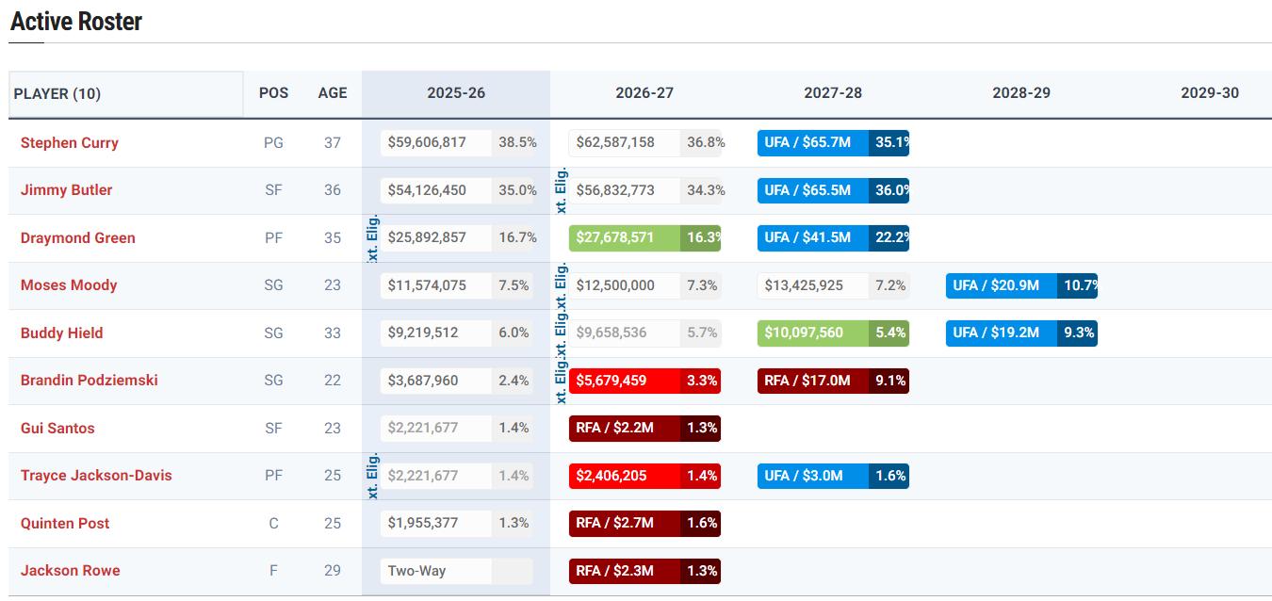Viewport: 1272px width, 601px height.
Task: Click the Jimmy Butler player link
Action: [66, 190]
